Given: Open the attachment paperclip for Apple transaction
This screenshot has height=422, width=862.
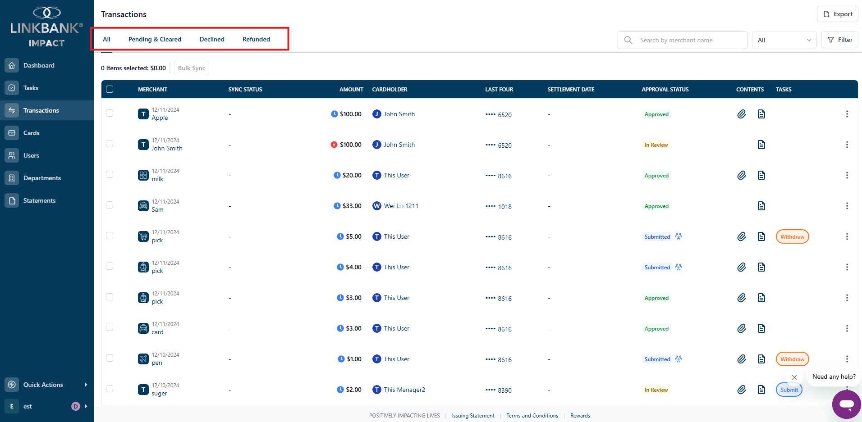Looking at the screenshot, I should click(741, 114).
